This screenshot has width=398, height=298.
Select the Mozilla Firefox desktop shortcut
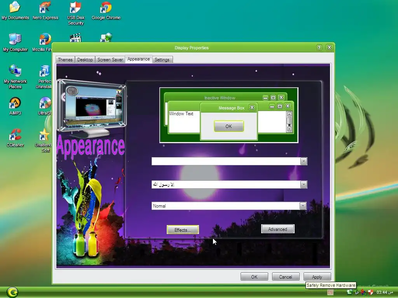click(x=43, y=43)
